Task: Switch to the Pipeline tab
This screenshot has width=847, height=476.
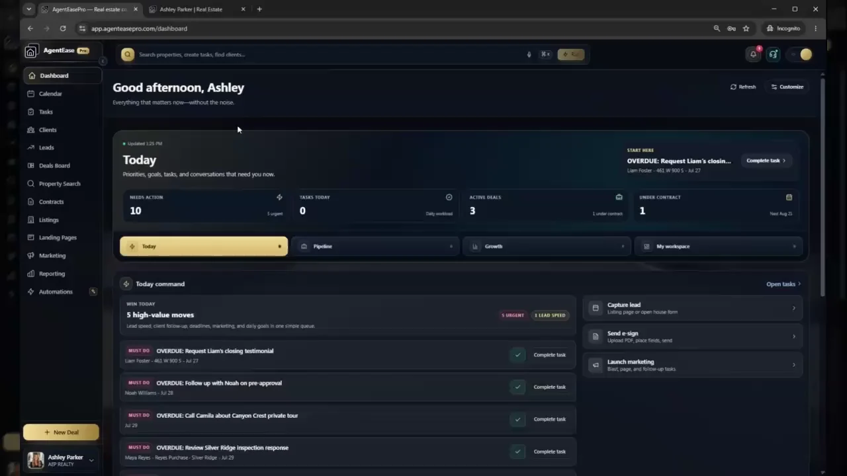Action: (x=375, y=246)
